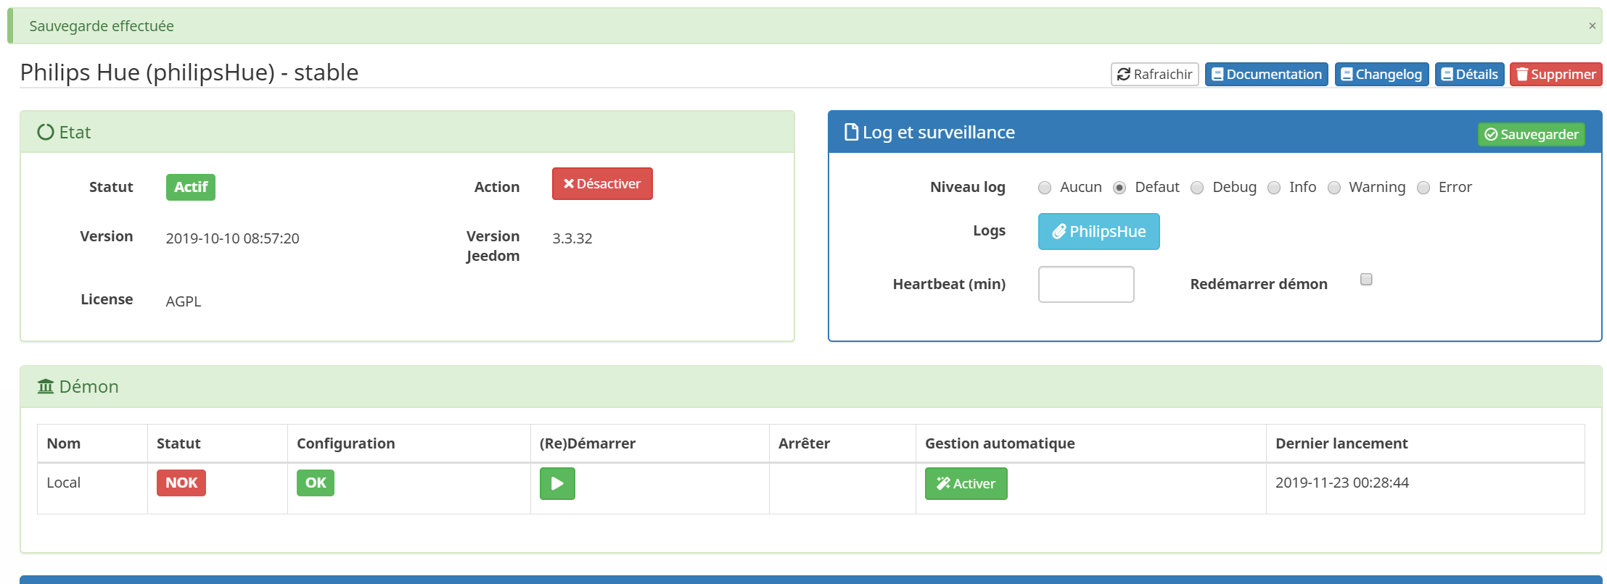Dismiss the 'Sauvegarde effectuée' notification

(1592, 26)
